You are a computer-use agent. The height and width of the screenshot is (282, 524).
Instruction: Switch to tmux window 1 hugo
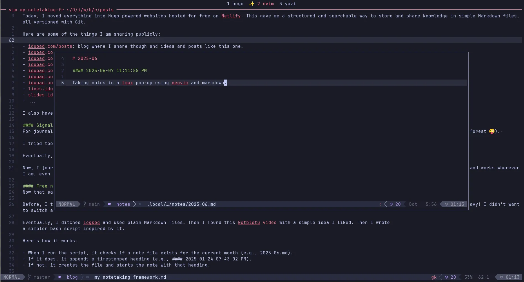(x=235, y=4)
